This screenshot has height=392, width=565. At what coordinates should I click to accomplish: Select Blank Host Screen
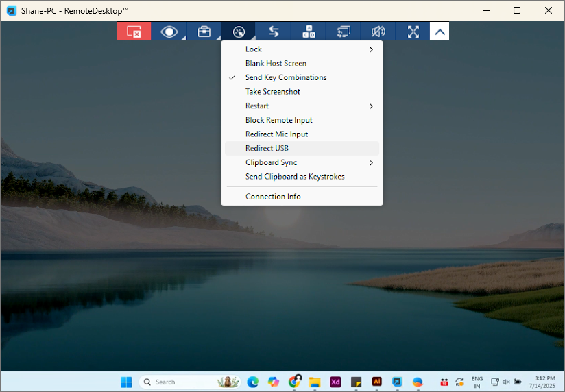point(276,64)
